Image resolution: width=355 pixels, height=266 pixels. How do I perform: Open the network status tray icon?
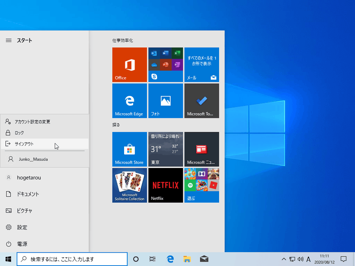tap(292, 259)
